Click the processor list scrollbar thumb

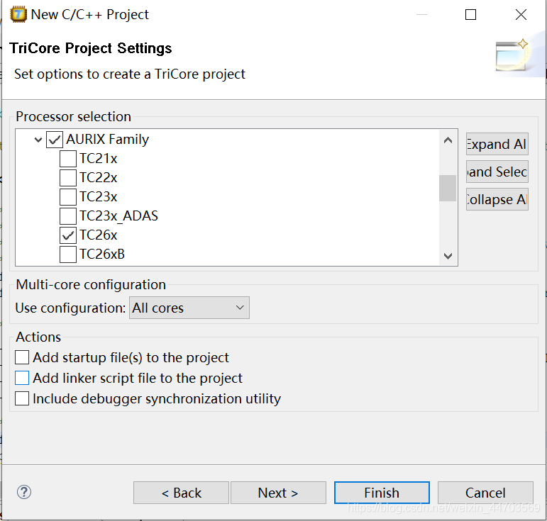[448, 188]
